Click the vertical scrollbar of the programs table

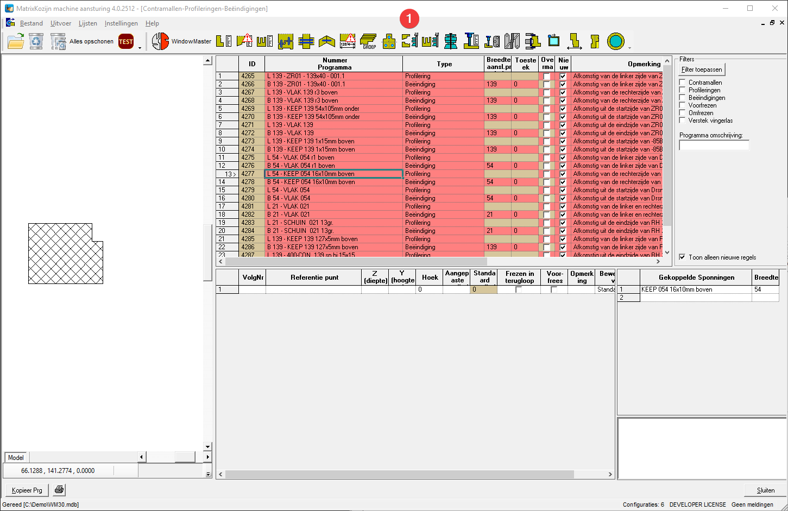click(667, 156)
